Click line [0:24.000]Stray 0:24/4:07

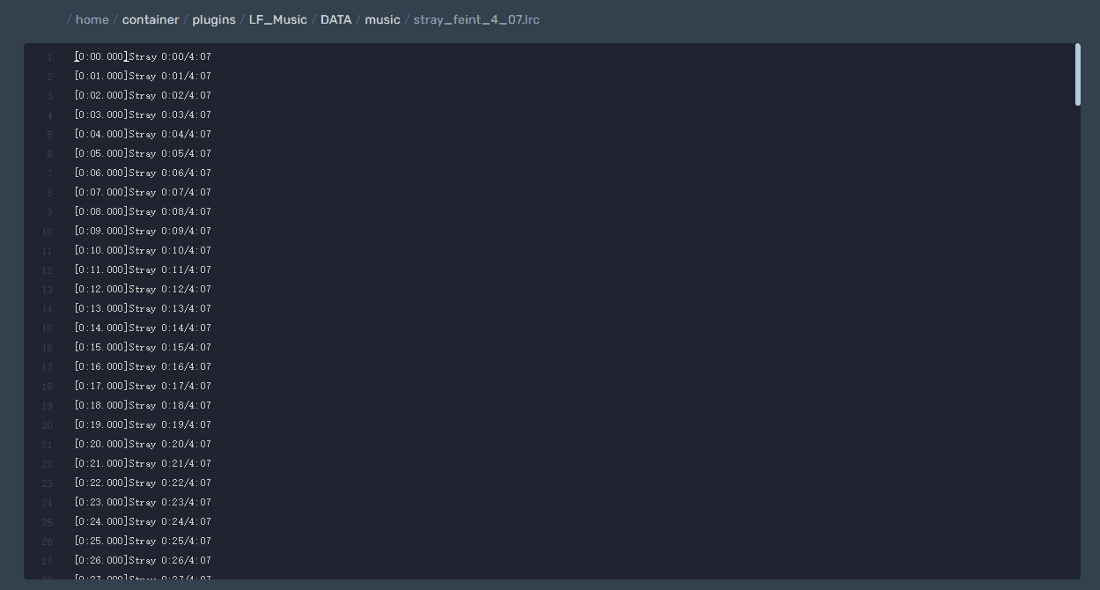pyautogui.click(x=143, y=521)
